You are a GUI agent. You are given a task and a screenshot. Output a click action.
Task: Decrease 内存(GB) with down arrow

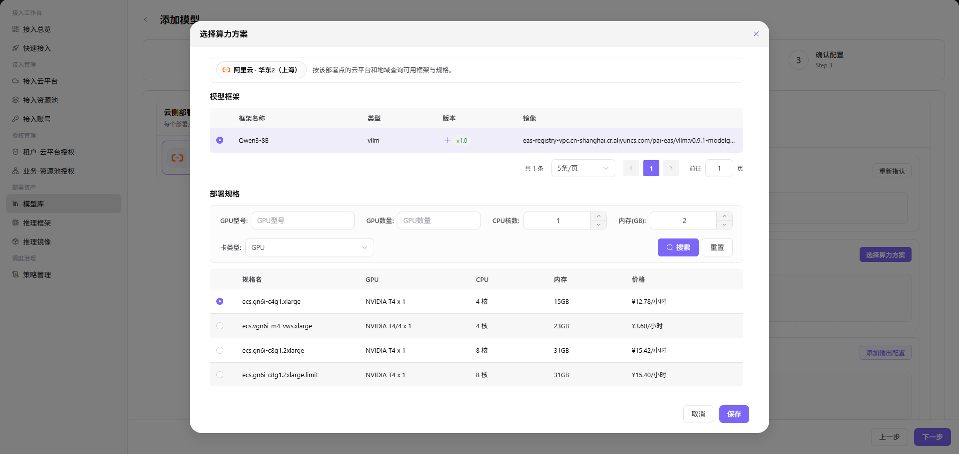[x=724, y=225]
